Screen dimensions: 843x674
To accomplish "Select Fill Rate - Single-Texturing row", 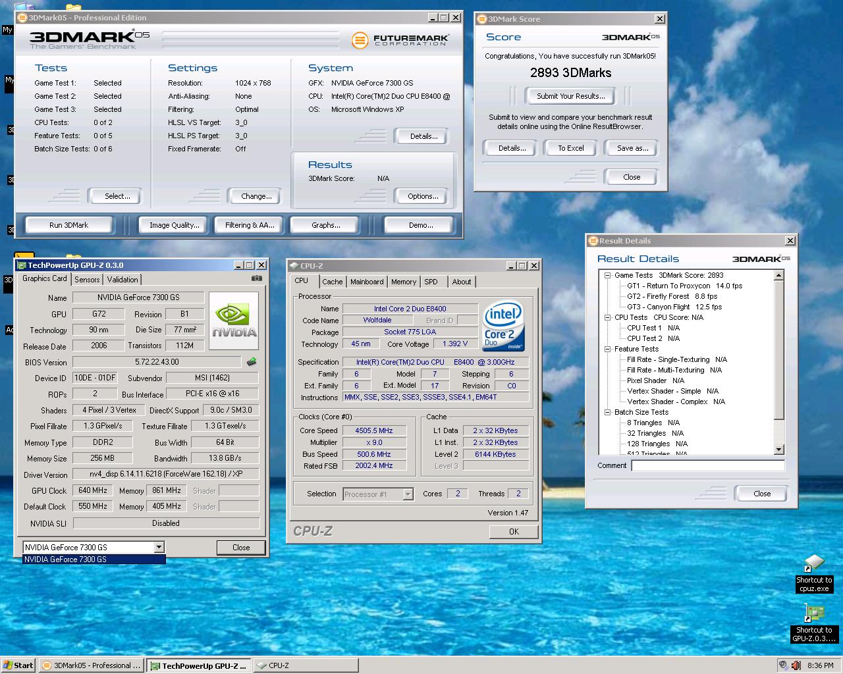I will [x=677, y=359].
